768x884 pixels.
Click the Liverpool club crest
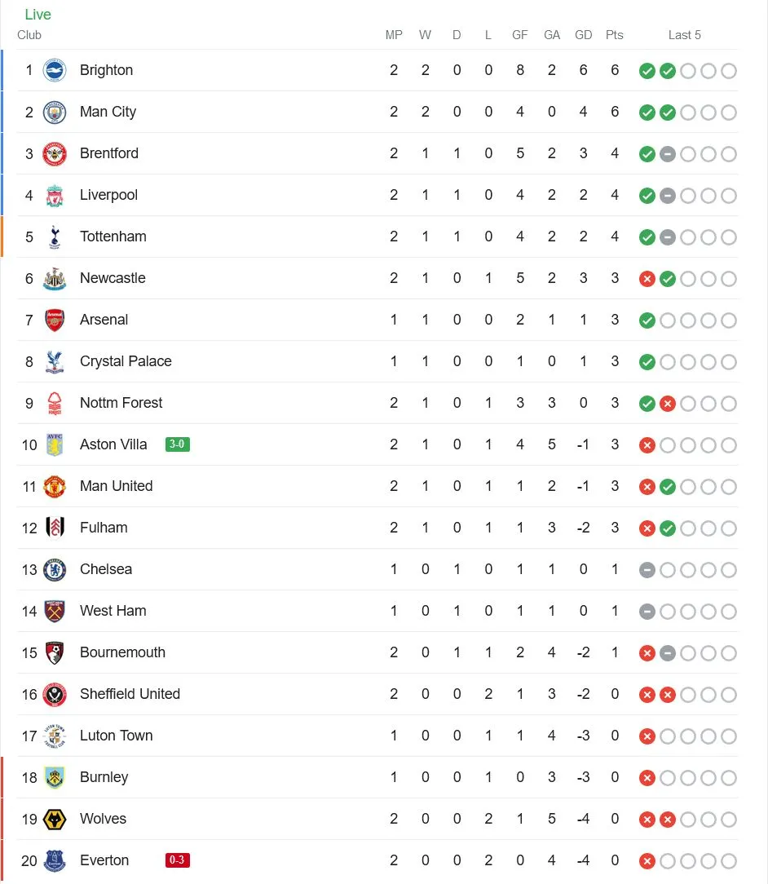point(55,195)
